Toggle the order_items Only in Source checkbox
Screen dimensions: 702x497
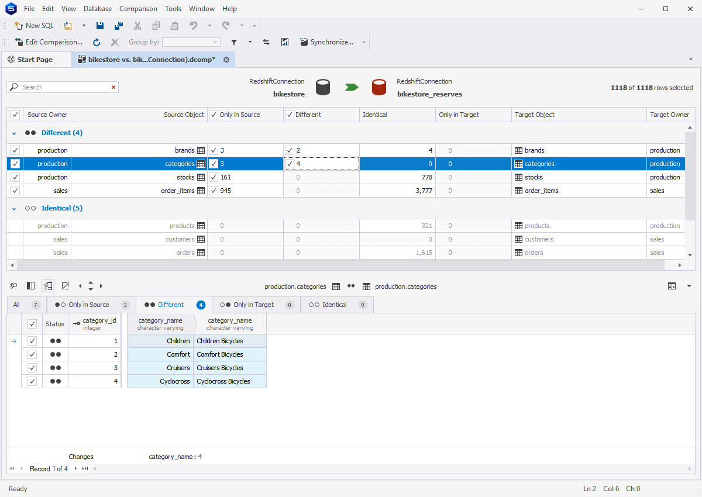tap(214, 191)
